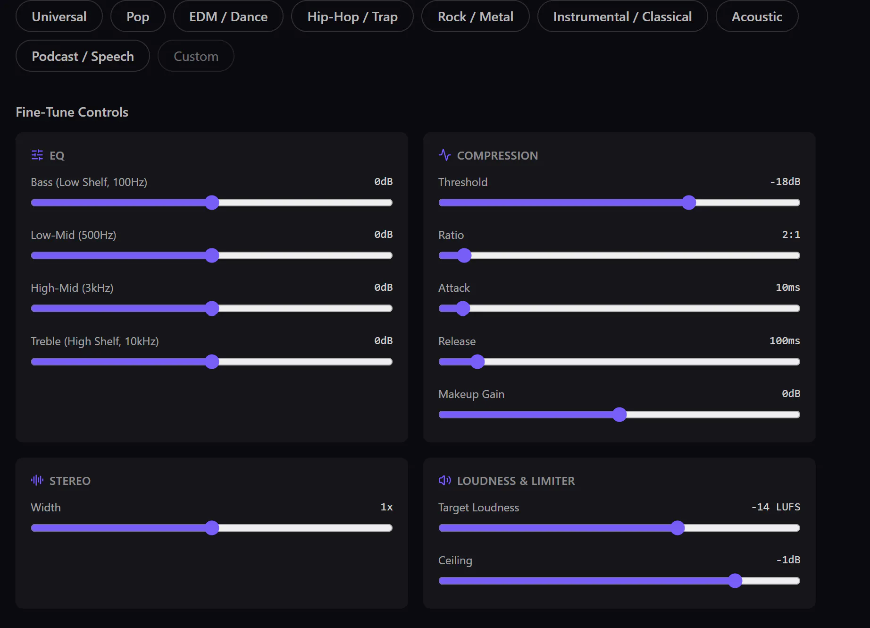
Task: Choose the Pop preset
Action: coord(138,17)
